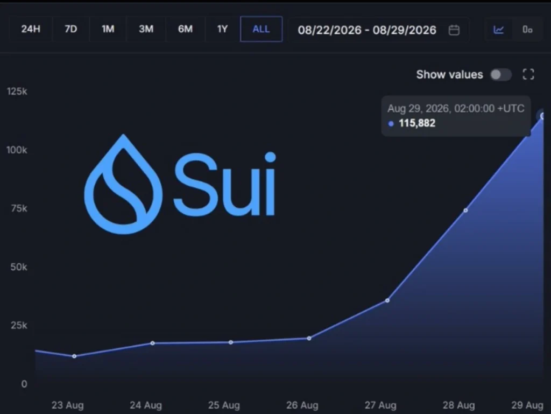Click the 75k axis label
This screenshot has width=551, height=414.
tap(19, 208)
